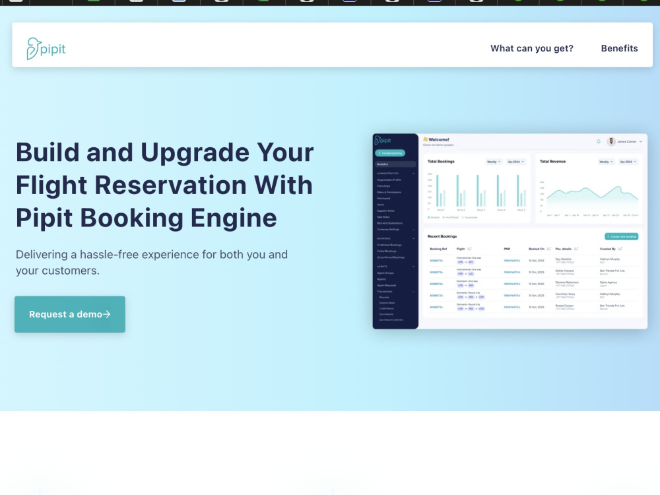The image size is (660, 495).
Task: Sort by the Created By column icon
Action: [620, 249]
